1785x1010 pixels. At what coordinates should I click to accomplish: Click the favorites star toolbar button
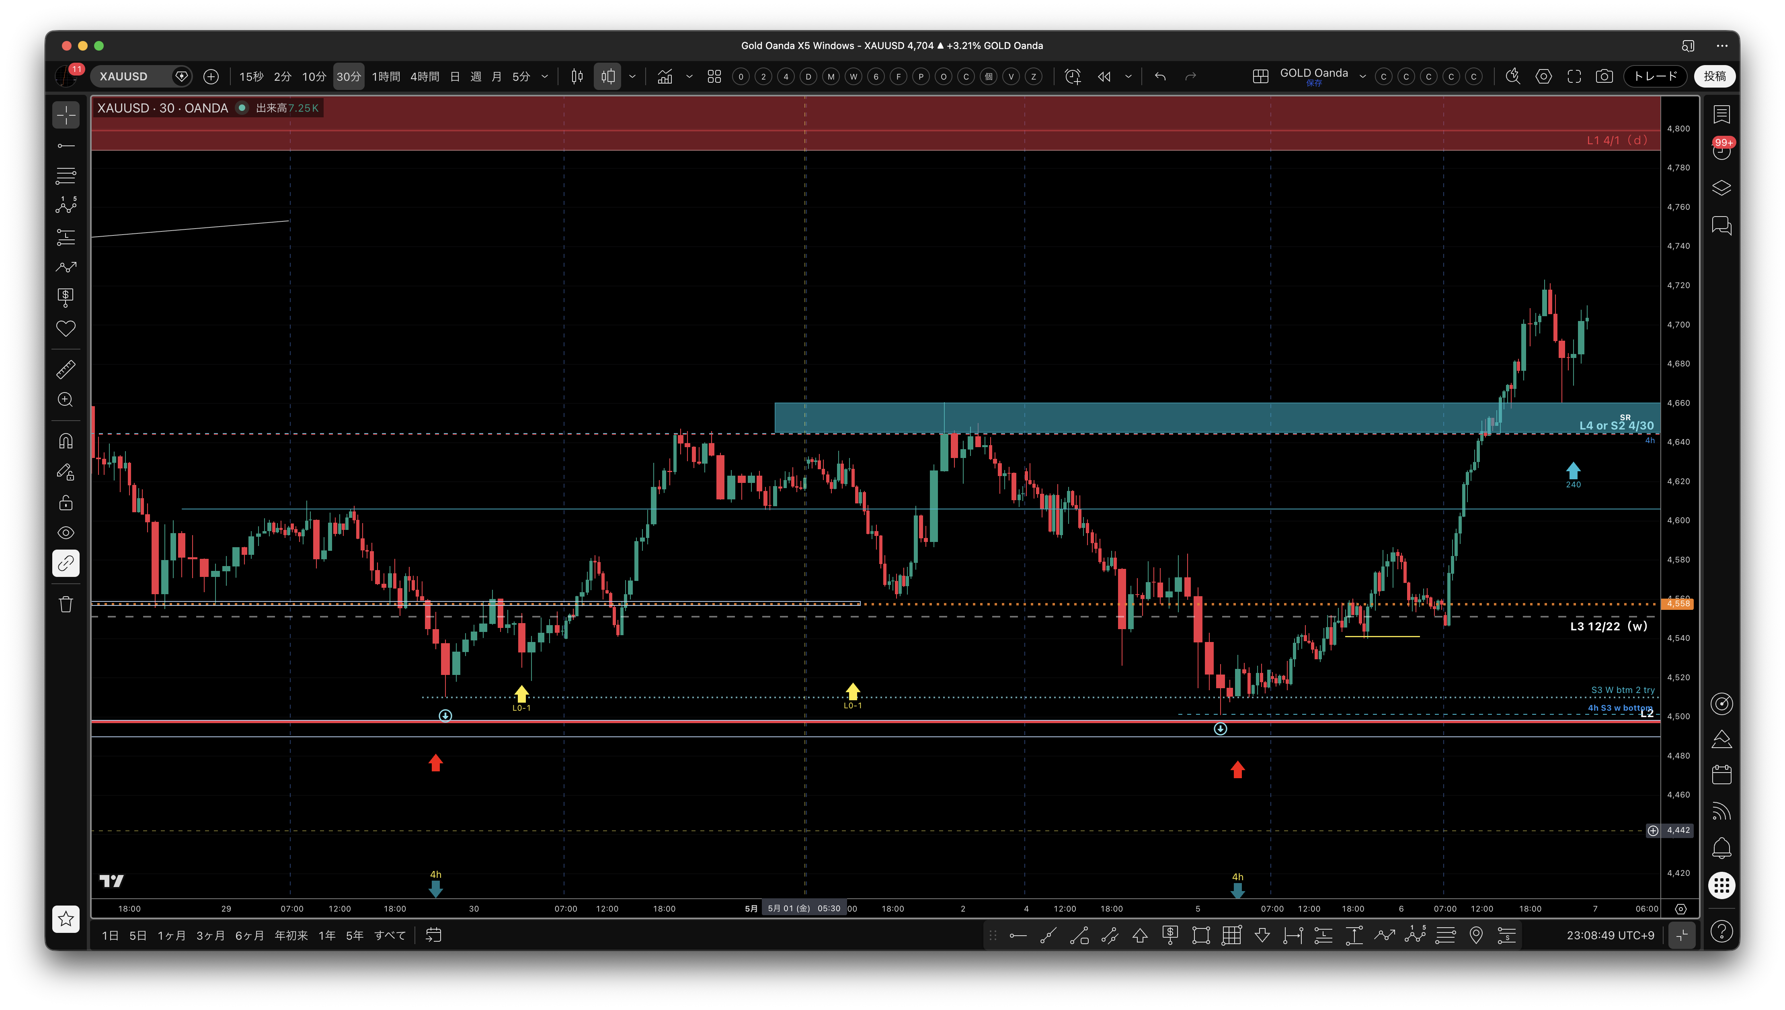point(66,919)
